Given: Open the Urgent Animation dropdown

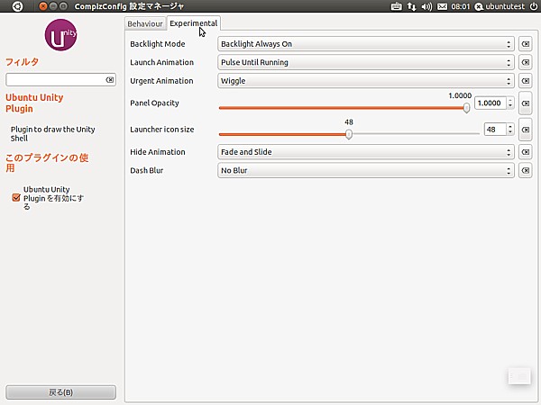Looking at the screenshot, I should [366, 81].
